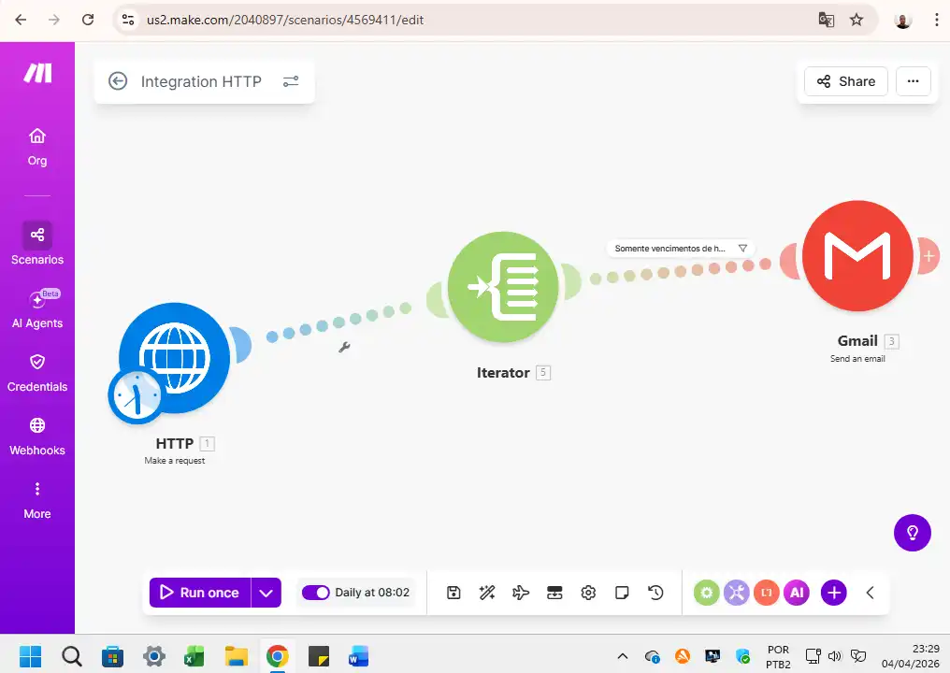Open Scenarios in the left sidebar
950x673 pixels.
point(37,243)
